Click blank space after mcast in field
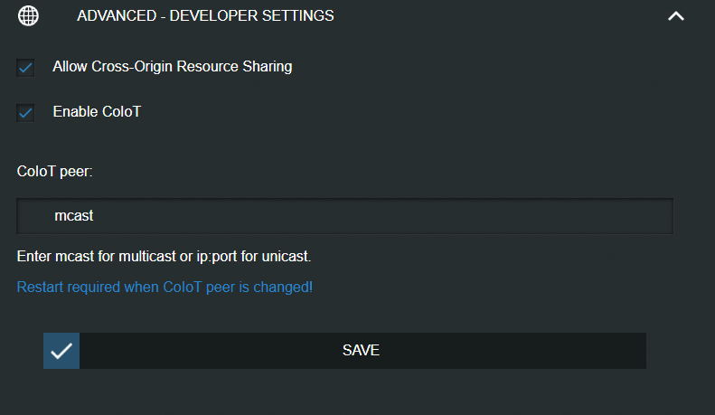Screen dimensions: 715x415 407,216
